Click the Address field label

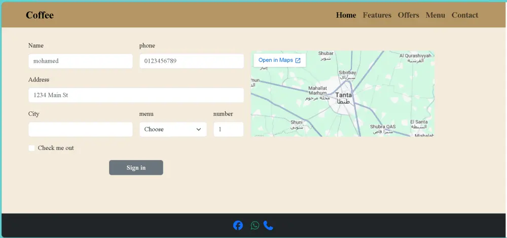(x=39, y=80)
